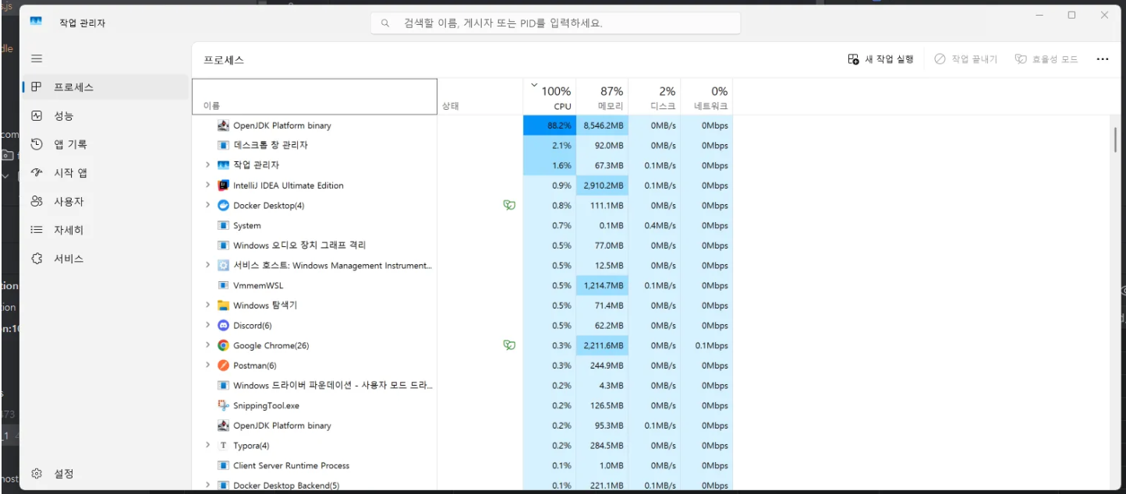The image size is (1126, 494).
Task: Expand the Postman(6) process group
Action: point(207,365)
